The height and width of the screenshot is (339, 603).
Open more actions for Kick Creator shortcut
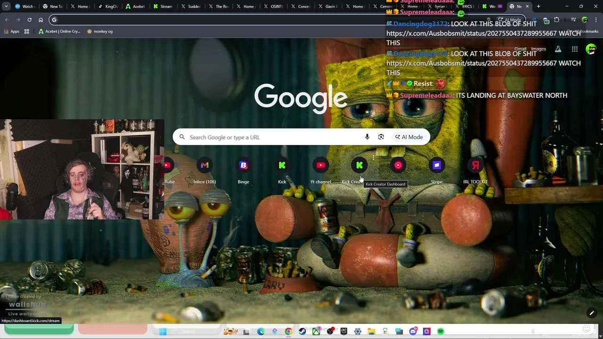pos(373,158)
